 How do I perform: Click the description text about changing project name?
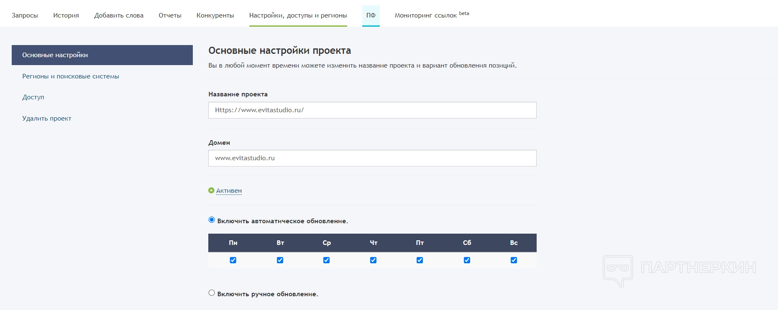click(x=363, y=66)
